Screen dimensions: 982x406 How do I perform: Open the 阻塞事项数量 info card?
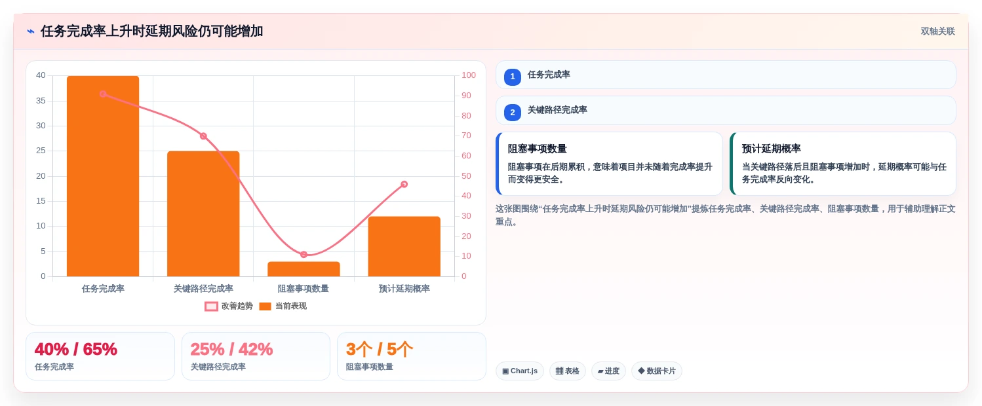[x=609, y=164]
